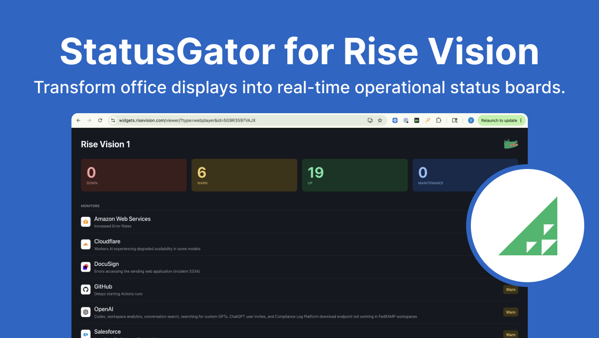Click the widgets.risevision.com URL in address bar
The width and height of the screenshot is (599, 338).
(187, 120)
